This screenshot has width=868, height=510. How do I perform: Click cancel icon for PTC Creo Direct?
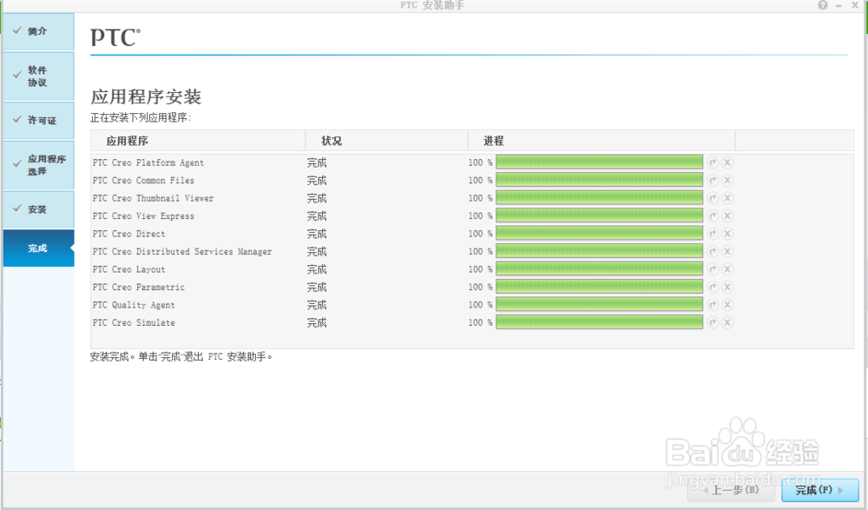click(727, 234)
